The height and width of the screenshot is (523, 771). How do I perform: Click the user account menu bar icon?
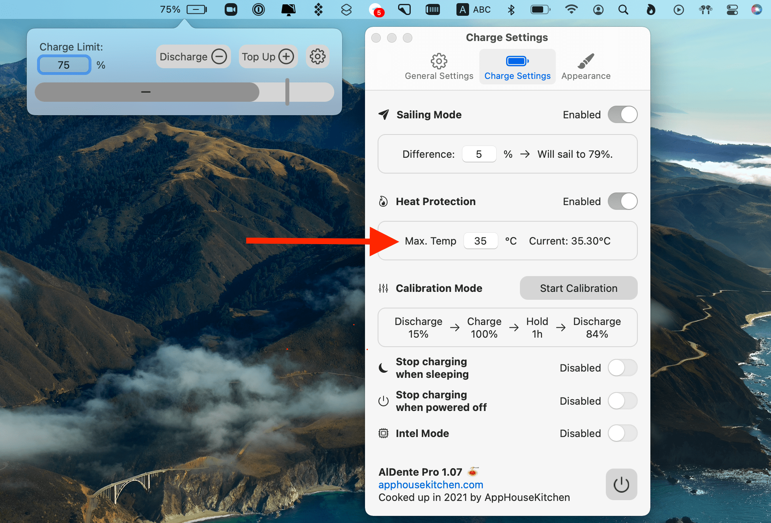[598, 9]
